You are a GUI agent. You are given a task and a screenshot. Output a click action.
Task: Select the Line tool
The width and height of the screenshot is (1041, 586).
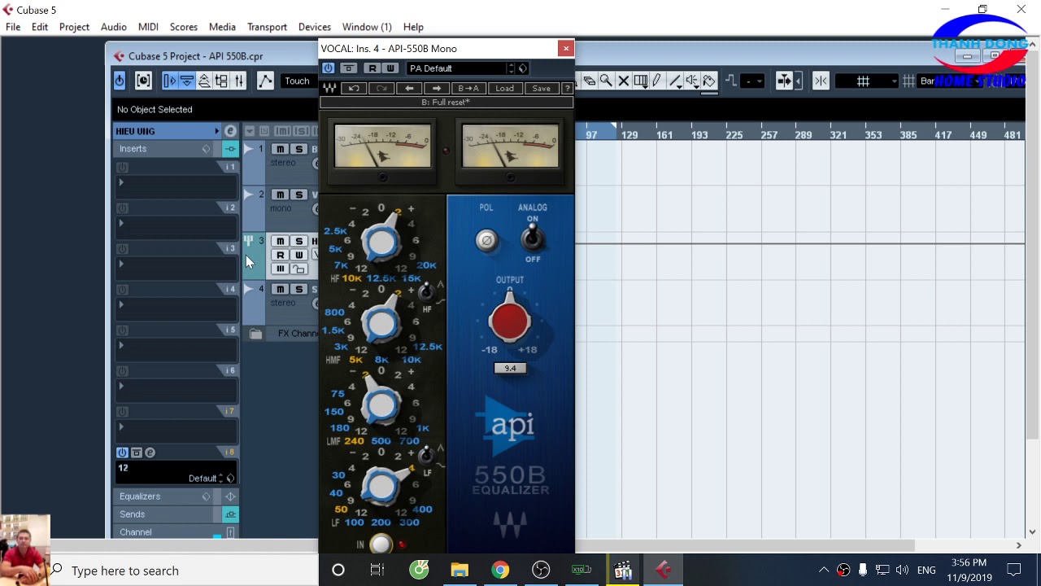click(675, 81)
